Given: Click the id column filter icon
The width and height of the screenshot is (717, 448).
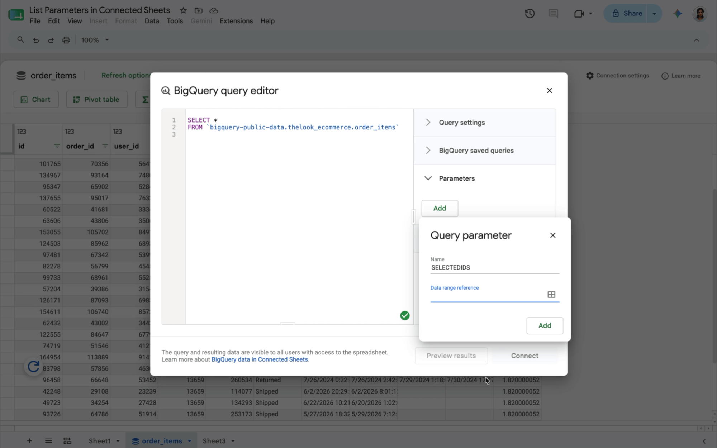Looking at the screenshot, I should (x=57, y=146).
